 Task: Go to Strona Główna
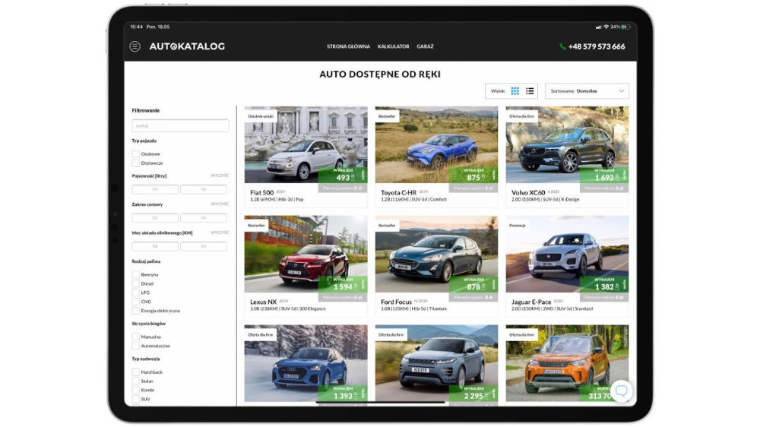coord(348,46)
